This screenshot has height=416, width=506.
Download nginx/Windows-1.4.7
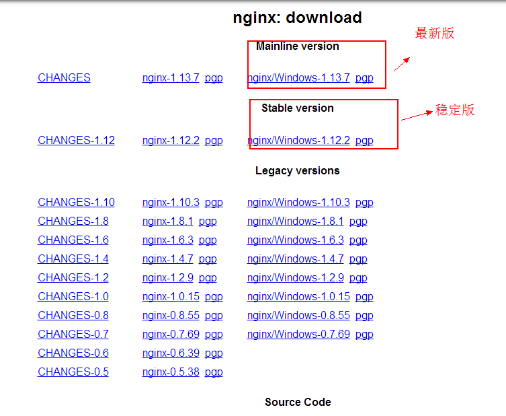point(295,258)
